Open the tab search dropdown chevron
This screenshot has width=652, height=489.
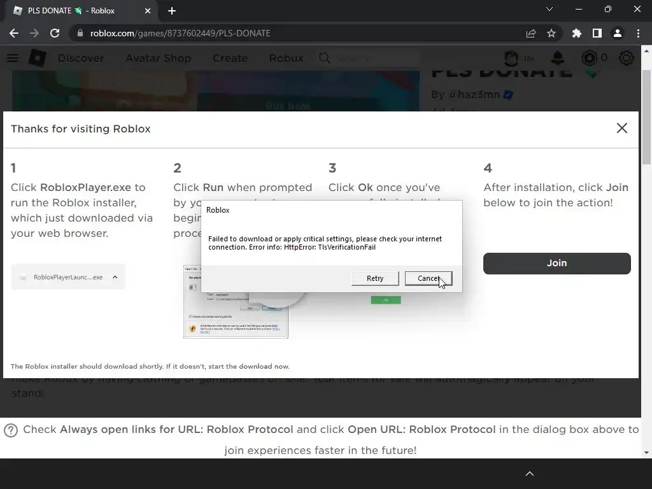click(549, 9)
